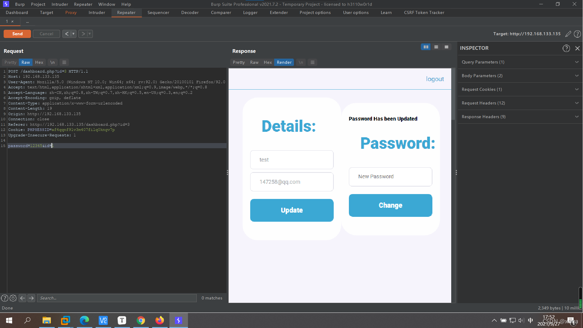Open the Project menu

tap(38, 4)
